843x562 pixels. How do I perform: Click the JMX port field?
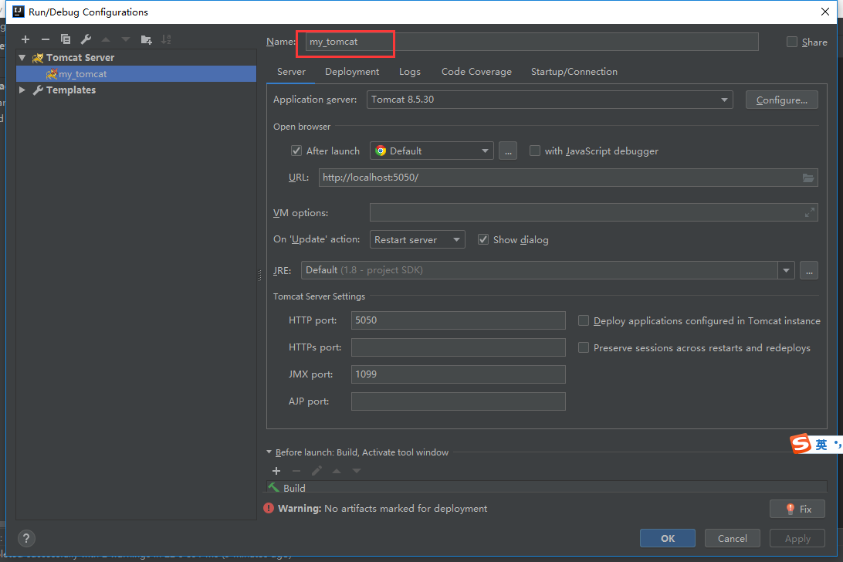point(458,374)
